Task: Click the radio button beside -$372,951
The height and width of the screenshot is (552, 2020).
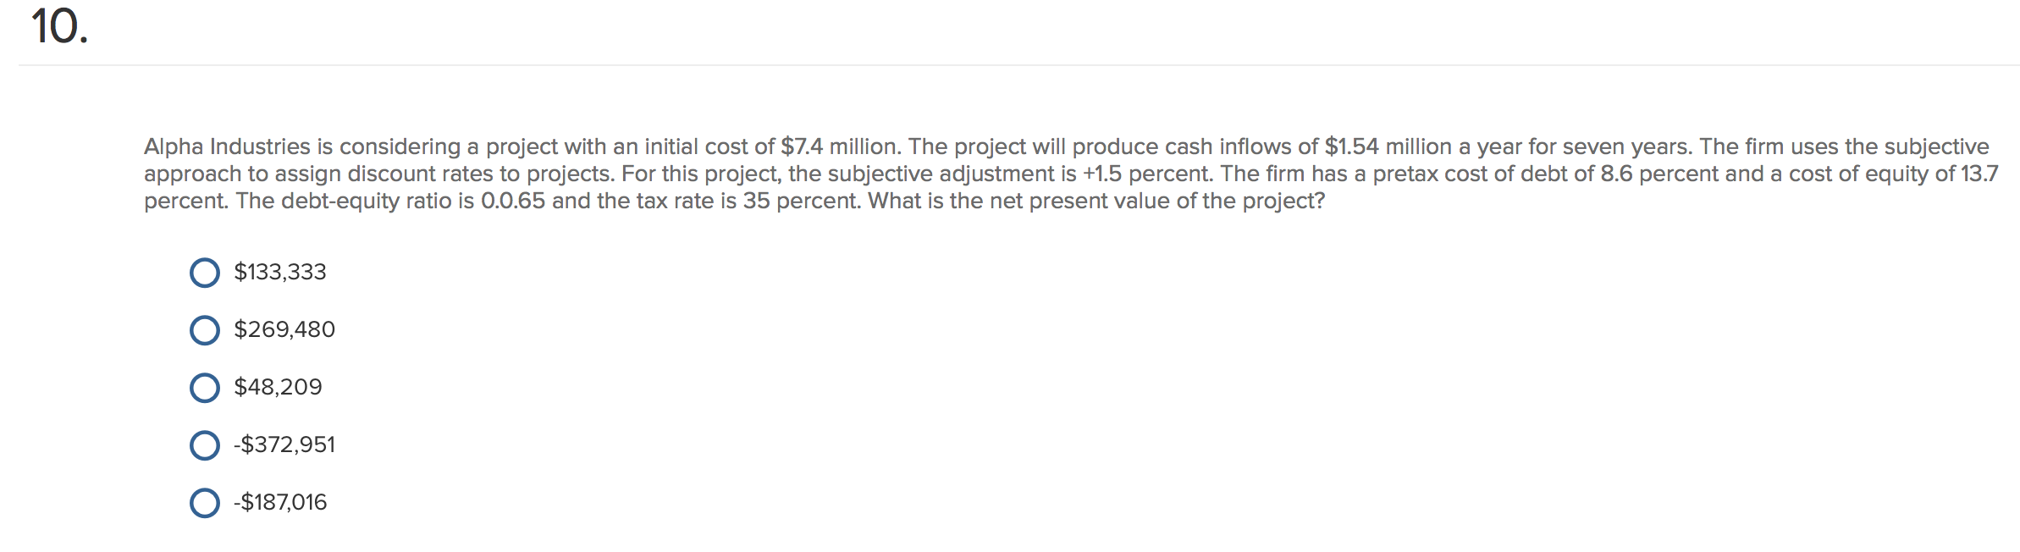Action: pos(204,445)
